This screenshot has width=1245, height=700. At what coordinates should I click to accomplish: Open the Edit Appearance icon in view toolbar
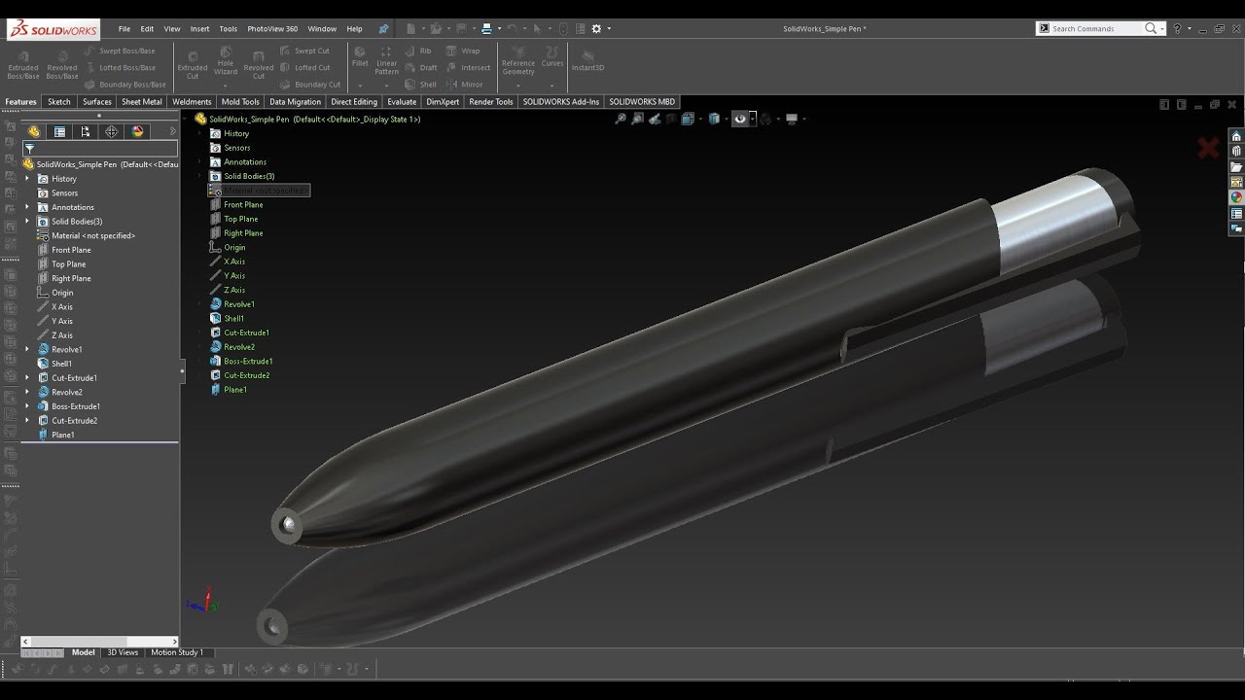765,119
